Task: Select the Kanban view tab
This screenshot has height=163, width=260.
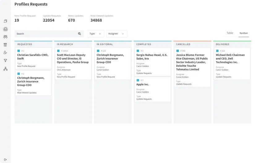Action: point(244,33)
